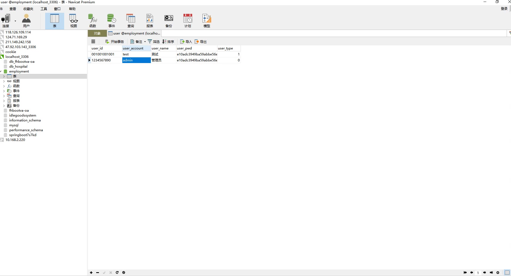Screen dimensions: 511x276
Task: Open the 报表 (Report) toolbar icon
Action: point(150,21)
